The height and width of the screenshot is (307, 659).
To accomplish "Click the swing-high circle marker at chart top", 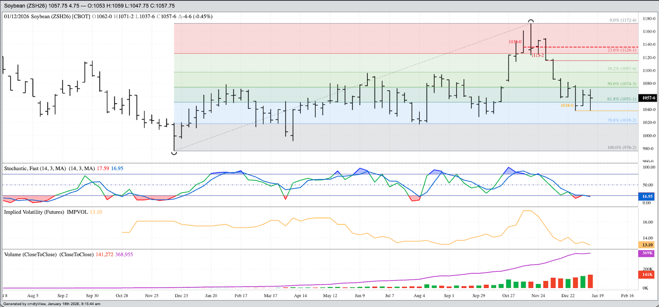I will point(531,21).
